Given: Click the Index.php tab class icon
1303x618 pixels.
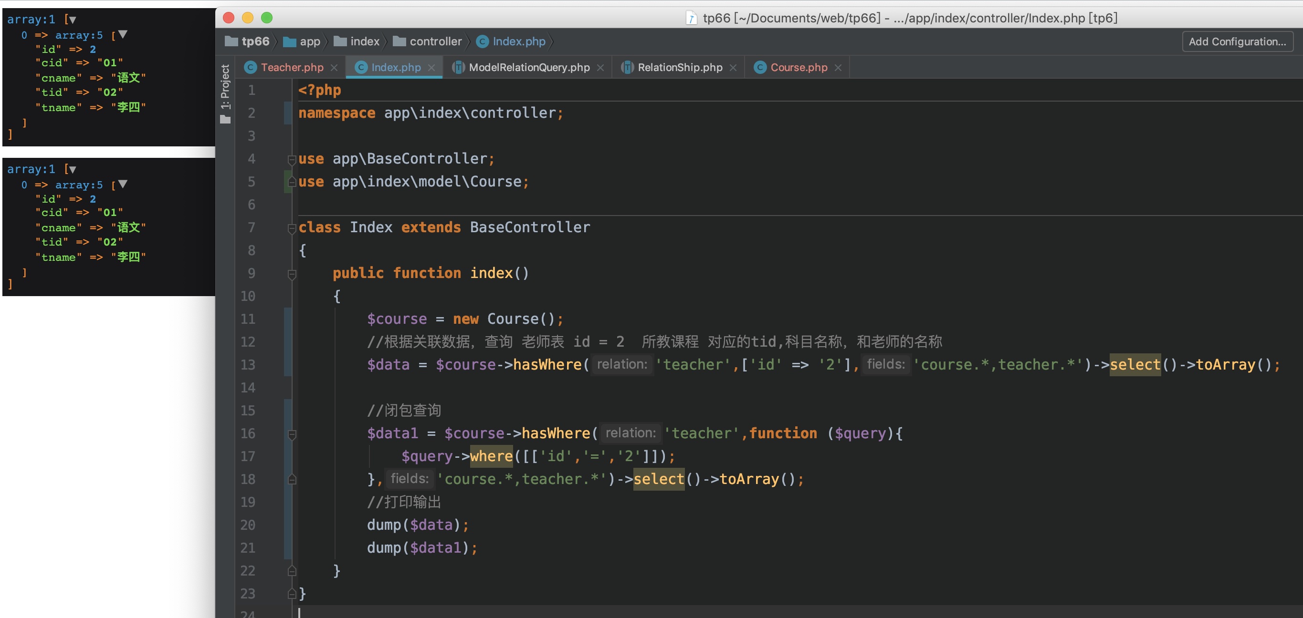Looking at the screenshot, I should click(x=361, y=68).
